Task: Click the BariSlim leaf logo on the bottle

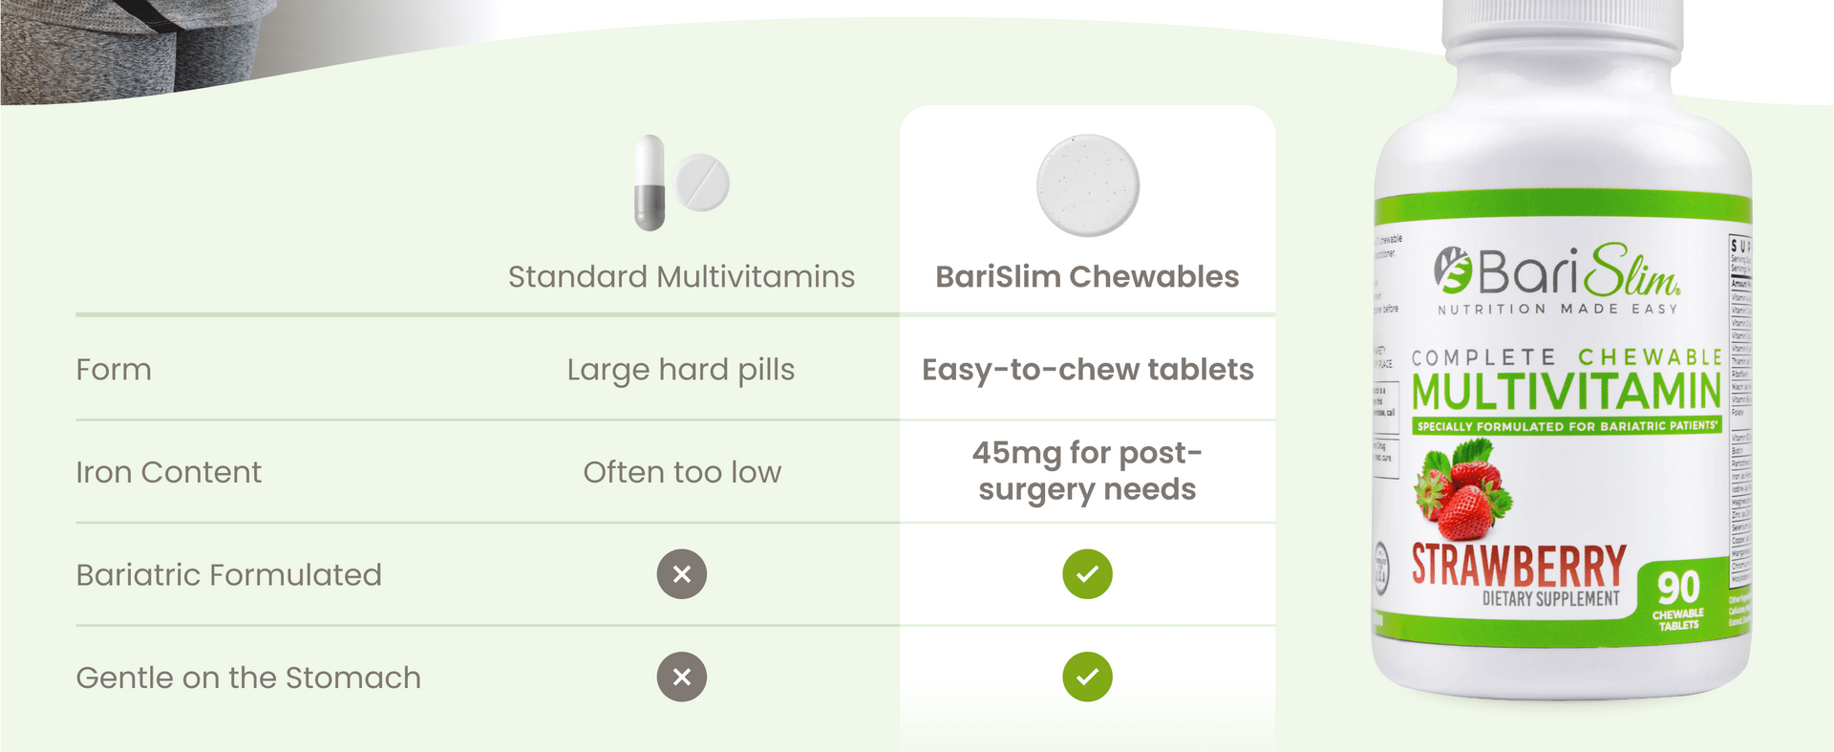Action: [1453, 270]
